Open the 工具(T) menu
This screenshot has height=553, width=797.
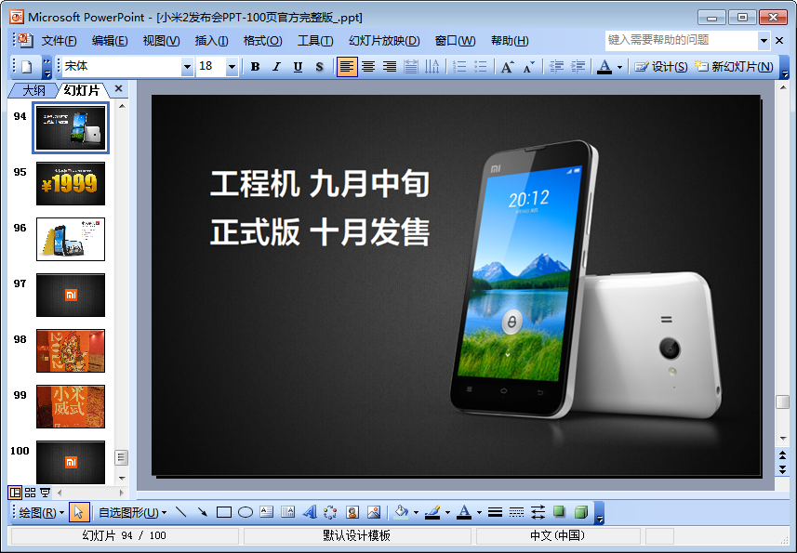[x=315, y=41]
